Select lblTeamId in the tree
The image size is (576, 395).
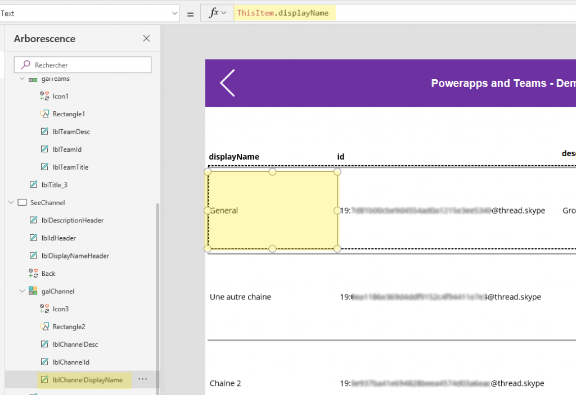pyautogui.click(x=67, y=149)
